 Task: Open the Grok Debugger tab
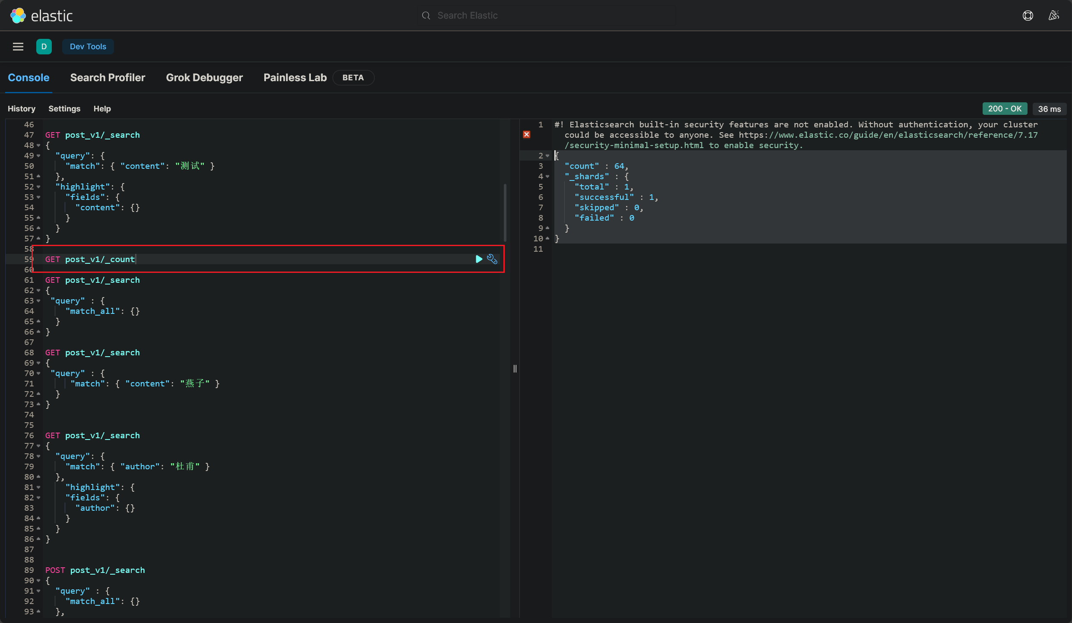tap(205, 78)
